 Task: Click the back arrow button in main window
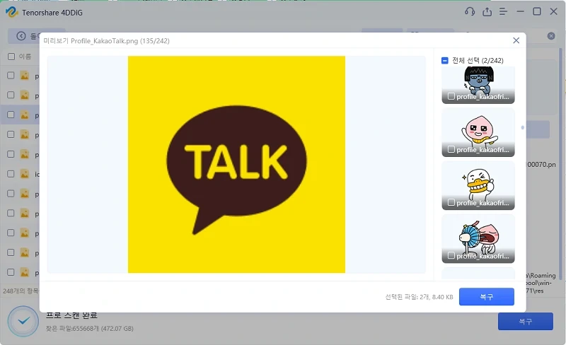point(21,36)
